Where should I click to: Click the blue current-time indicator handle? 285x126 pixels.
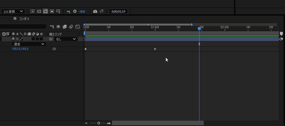199,29
